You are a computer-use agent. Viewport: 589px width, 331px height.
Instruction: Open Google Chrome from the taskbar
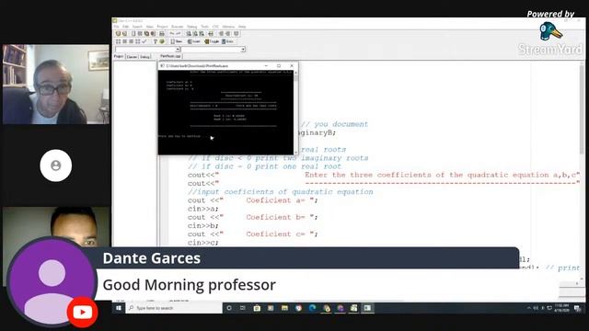(x=298, y=308)
